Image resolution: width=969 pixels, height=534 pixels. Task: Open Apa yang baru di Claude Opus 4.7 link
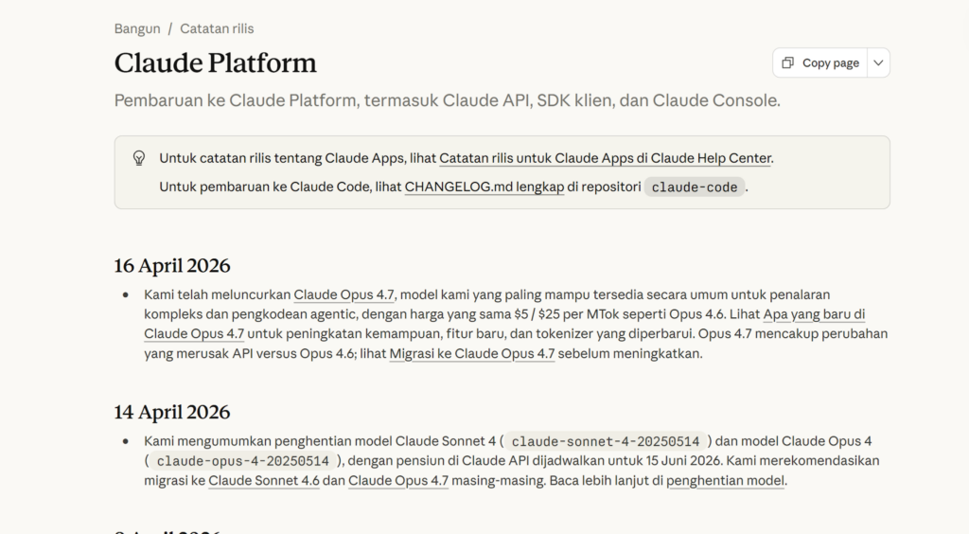[x=504, y=324]
